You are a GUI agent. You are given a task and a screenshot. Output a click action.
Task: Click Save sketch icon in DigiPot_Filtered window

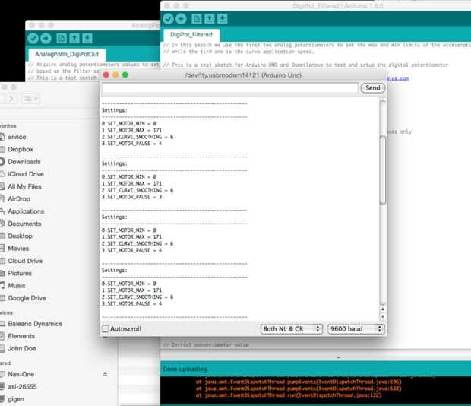pyautogui.click(x=223, y=19)
